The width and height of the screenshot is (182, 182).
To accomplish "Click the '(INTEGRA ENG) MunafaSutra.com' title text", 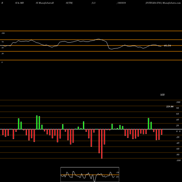I will tap(163, 3).
